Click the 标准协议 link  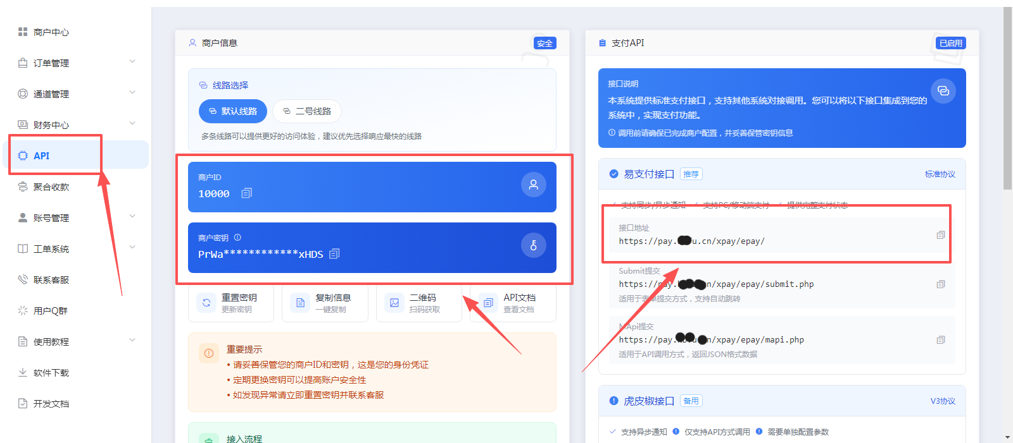940,174
